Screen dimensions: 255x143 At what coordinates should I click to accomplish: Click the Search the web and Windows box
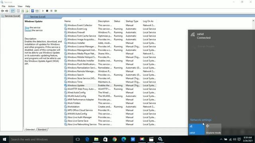pos(41,139)
